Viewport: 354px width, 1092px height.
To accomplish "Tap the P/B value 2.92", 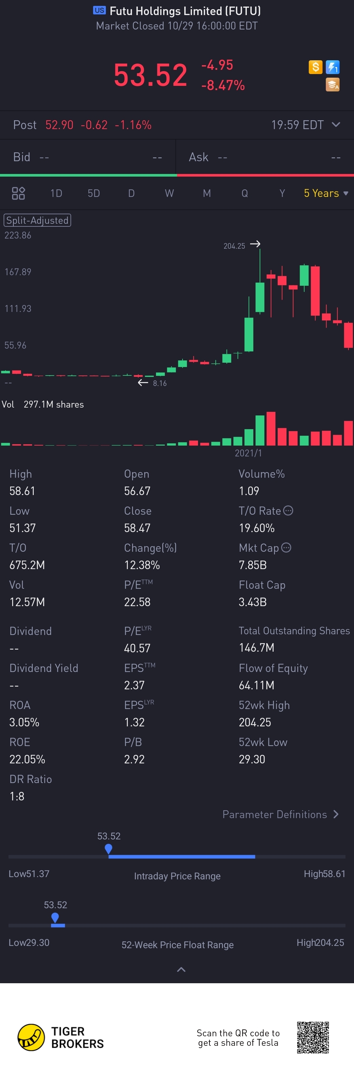I will pyautogui.click(x=134, y=759).
